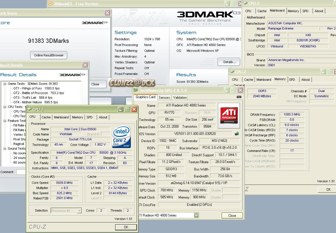
Task: Switch to the Cache tab in front CPU-Z
Action: [46, 117]
